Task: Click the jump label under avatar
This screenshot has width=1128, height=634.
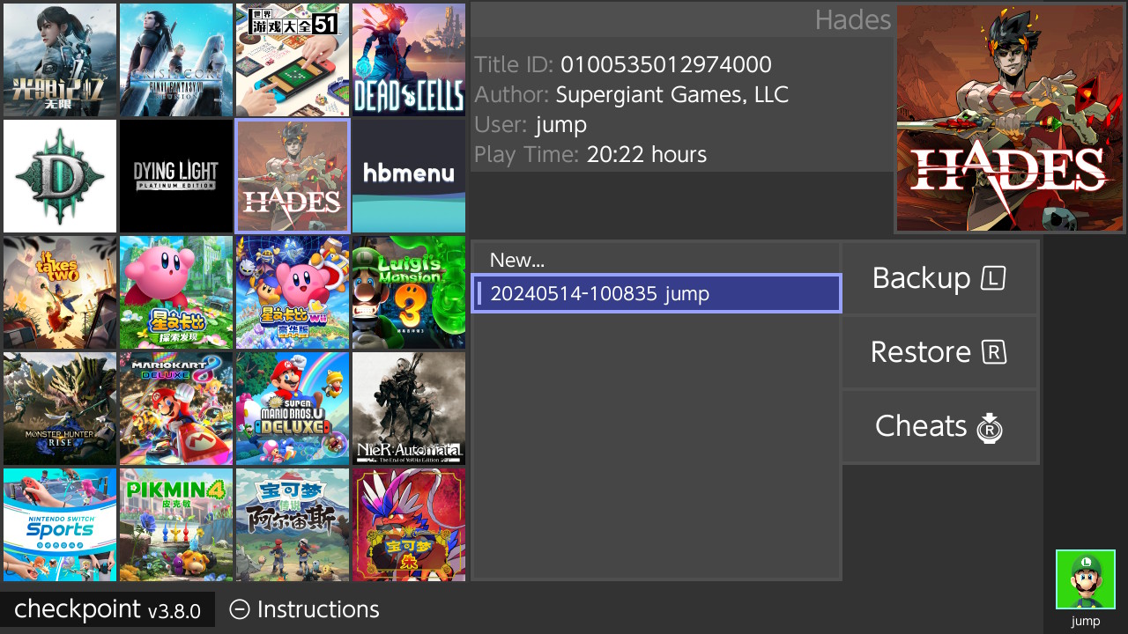Action: [1086, 621]
